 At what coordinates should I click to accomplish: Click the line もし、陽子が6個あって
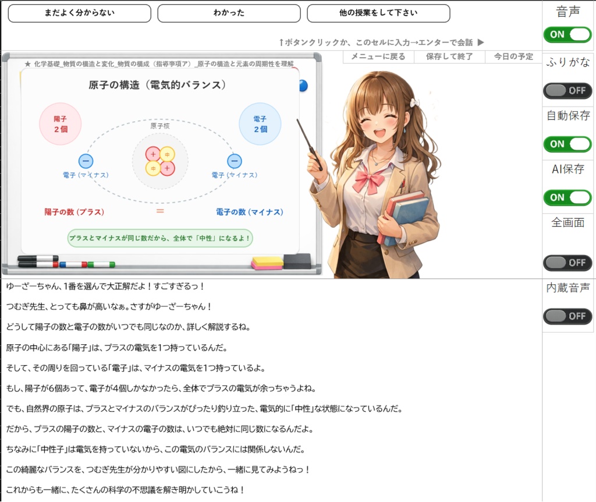tap(161, 388)
